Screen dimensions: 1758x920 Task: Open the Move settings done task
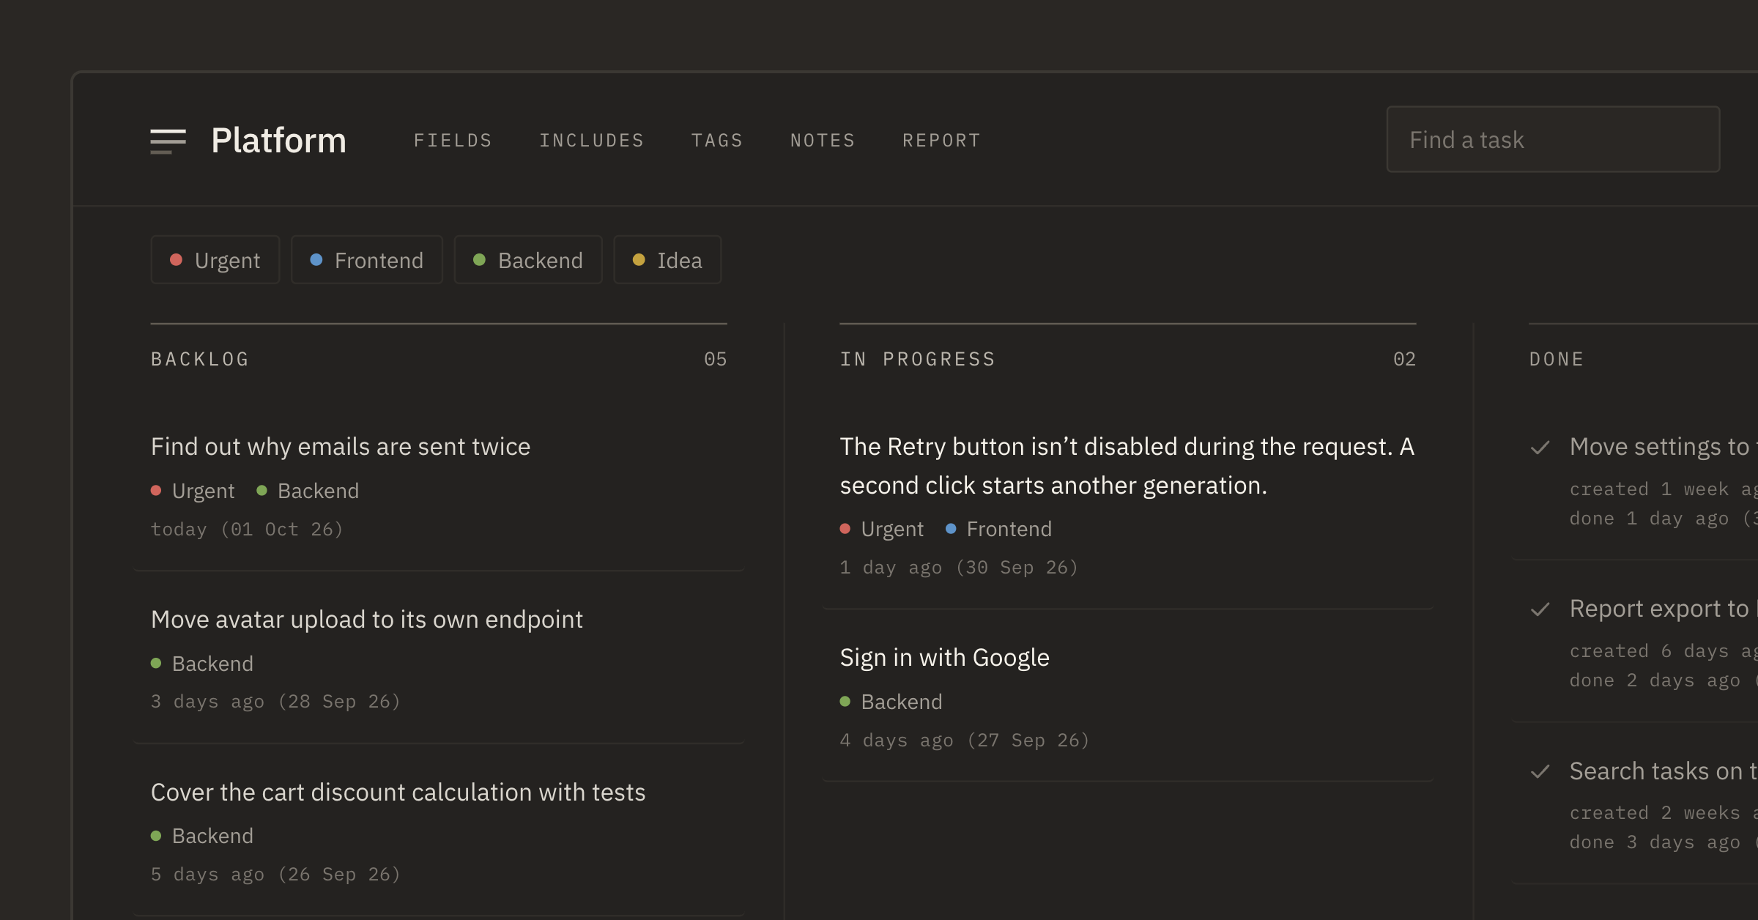[x=1663, y=447]
